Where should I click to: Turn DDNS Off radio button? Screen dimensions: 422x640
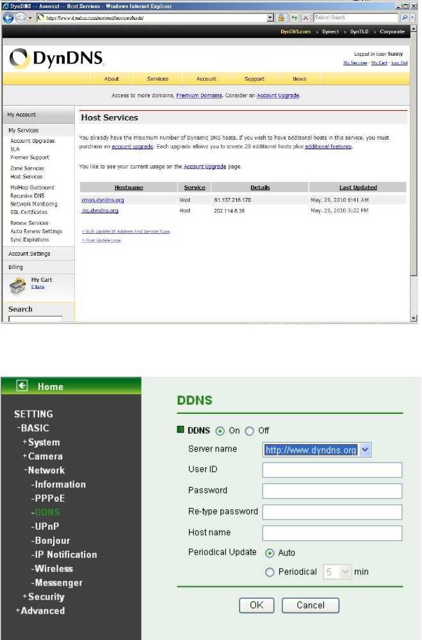click(249, 431)
